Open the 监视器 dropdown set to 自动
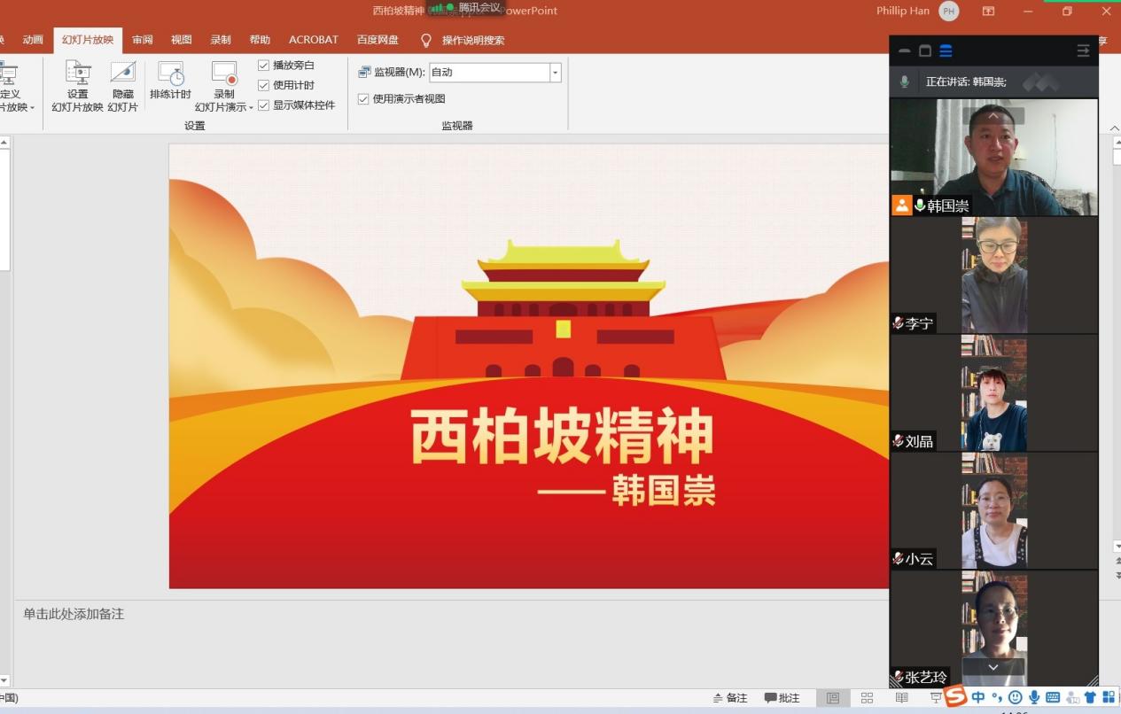The height and width of the screenshot is (714, 1121). 555,73
